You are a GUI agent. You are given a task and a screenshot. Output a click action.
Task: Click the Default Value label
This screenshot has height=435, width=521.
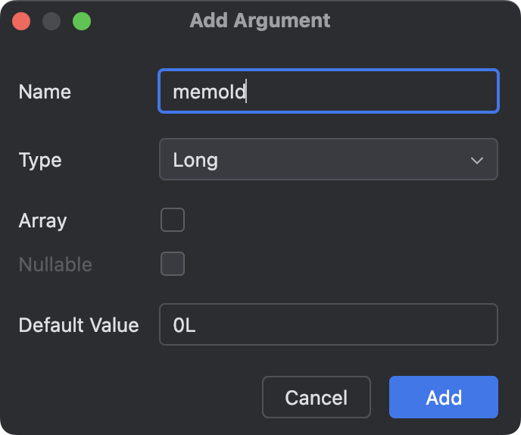pyautogui.click(x=79, y=325)
